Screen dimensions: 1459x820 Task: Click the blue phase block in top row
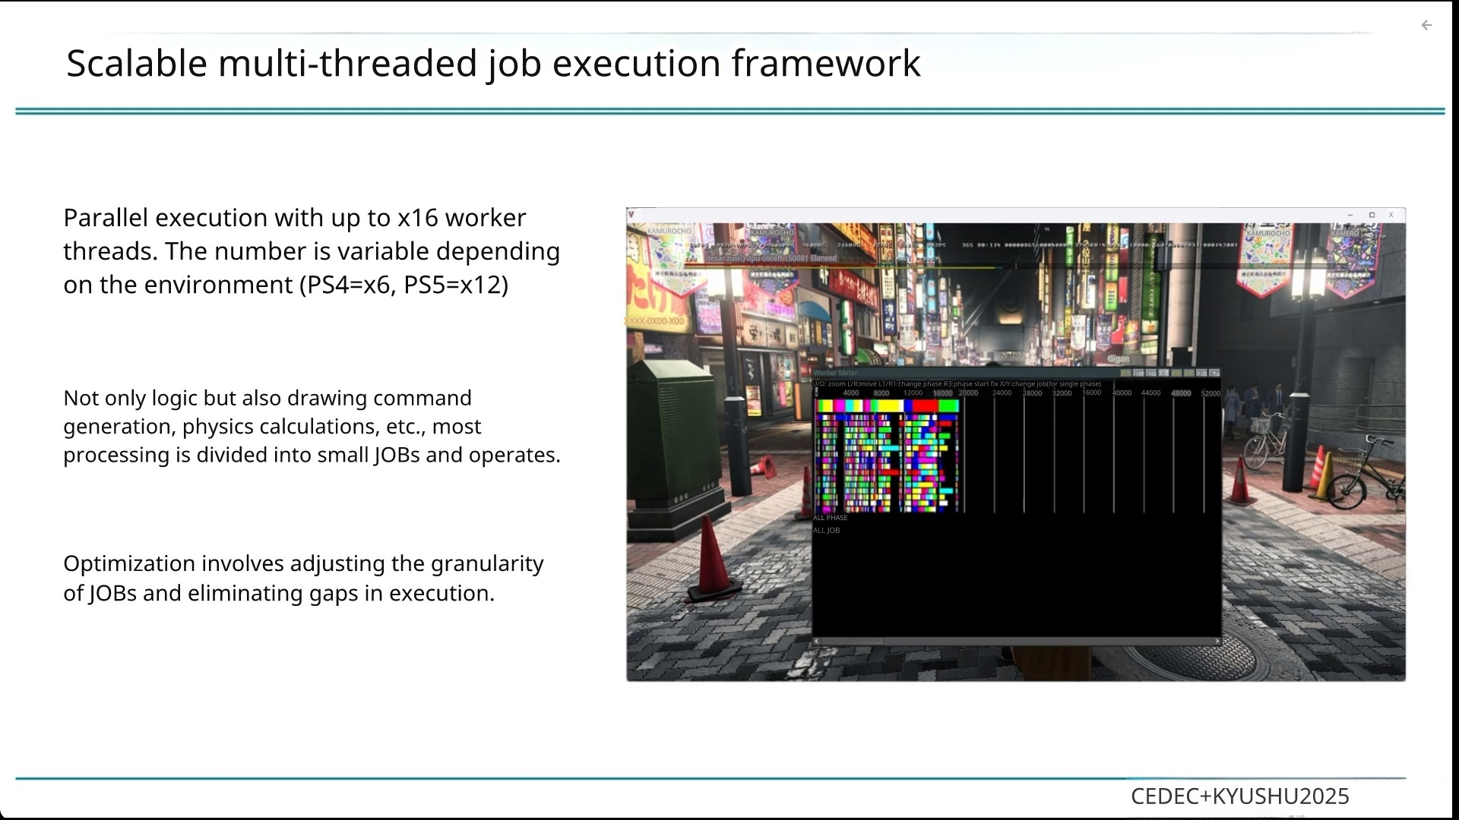908,405
